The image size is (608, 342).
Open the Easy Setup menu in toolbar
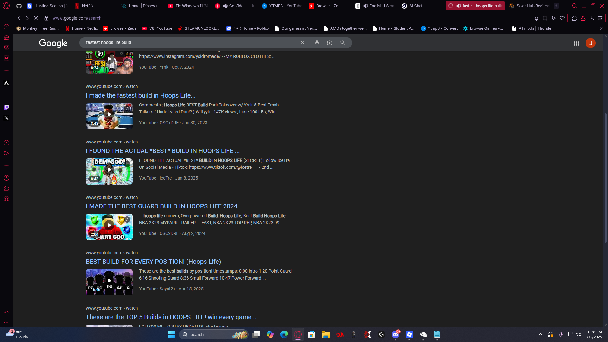(x=600, y=18)
